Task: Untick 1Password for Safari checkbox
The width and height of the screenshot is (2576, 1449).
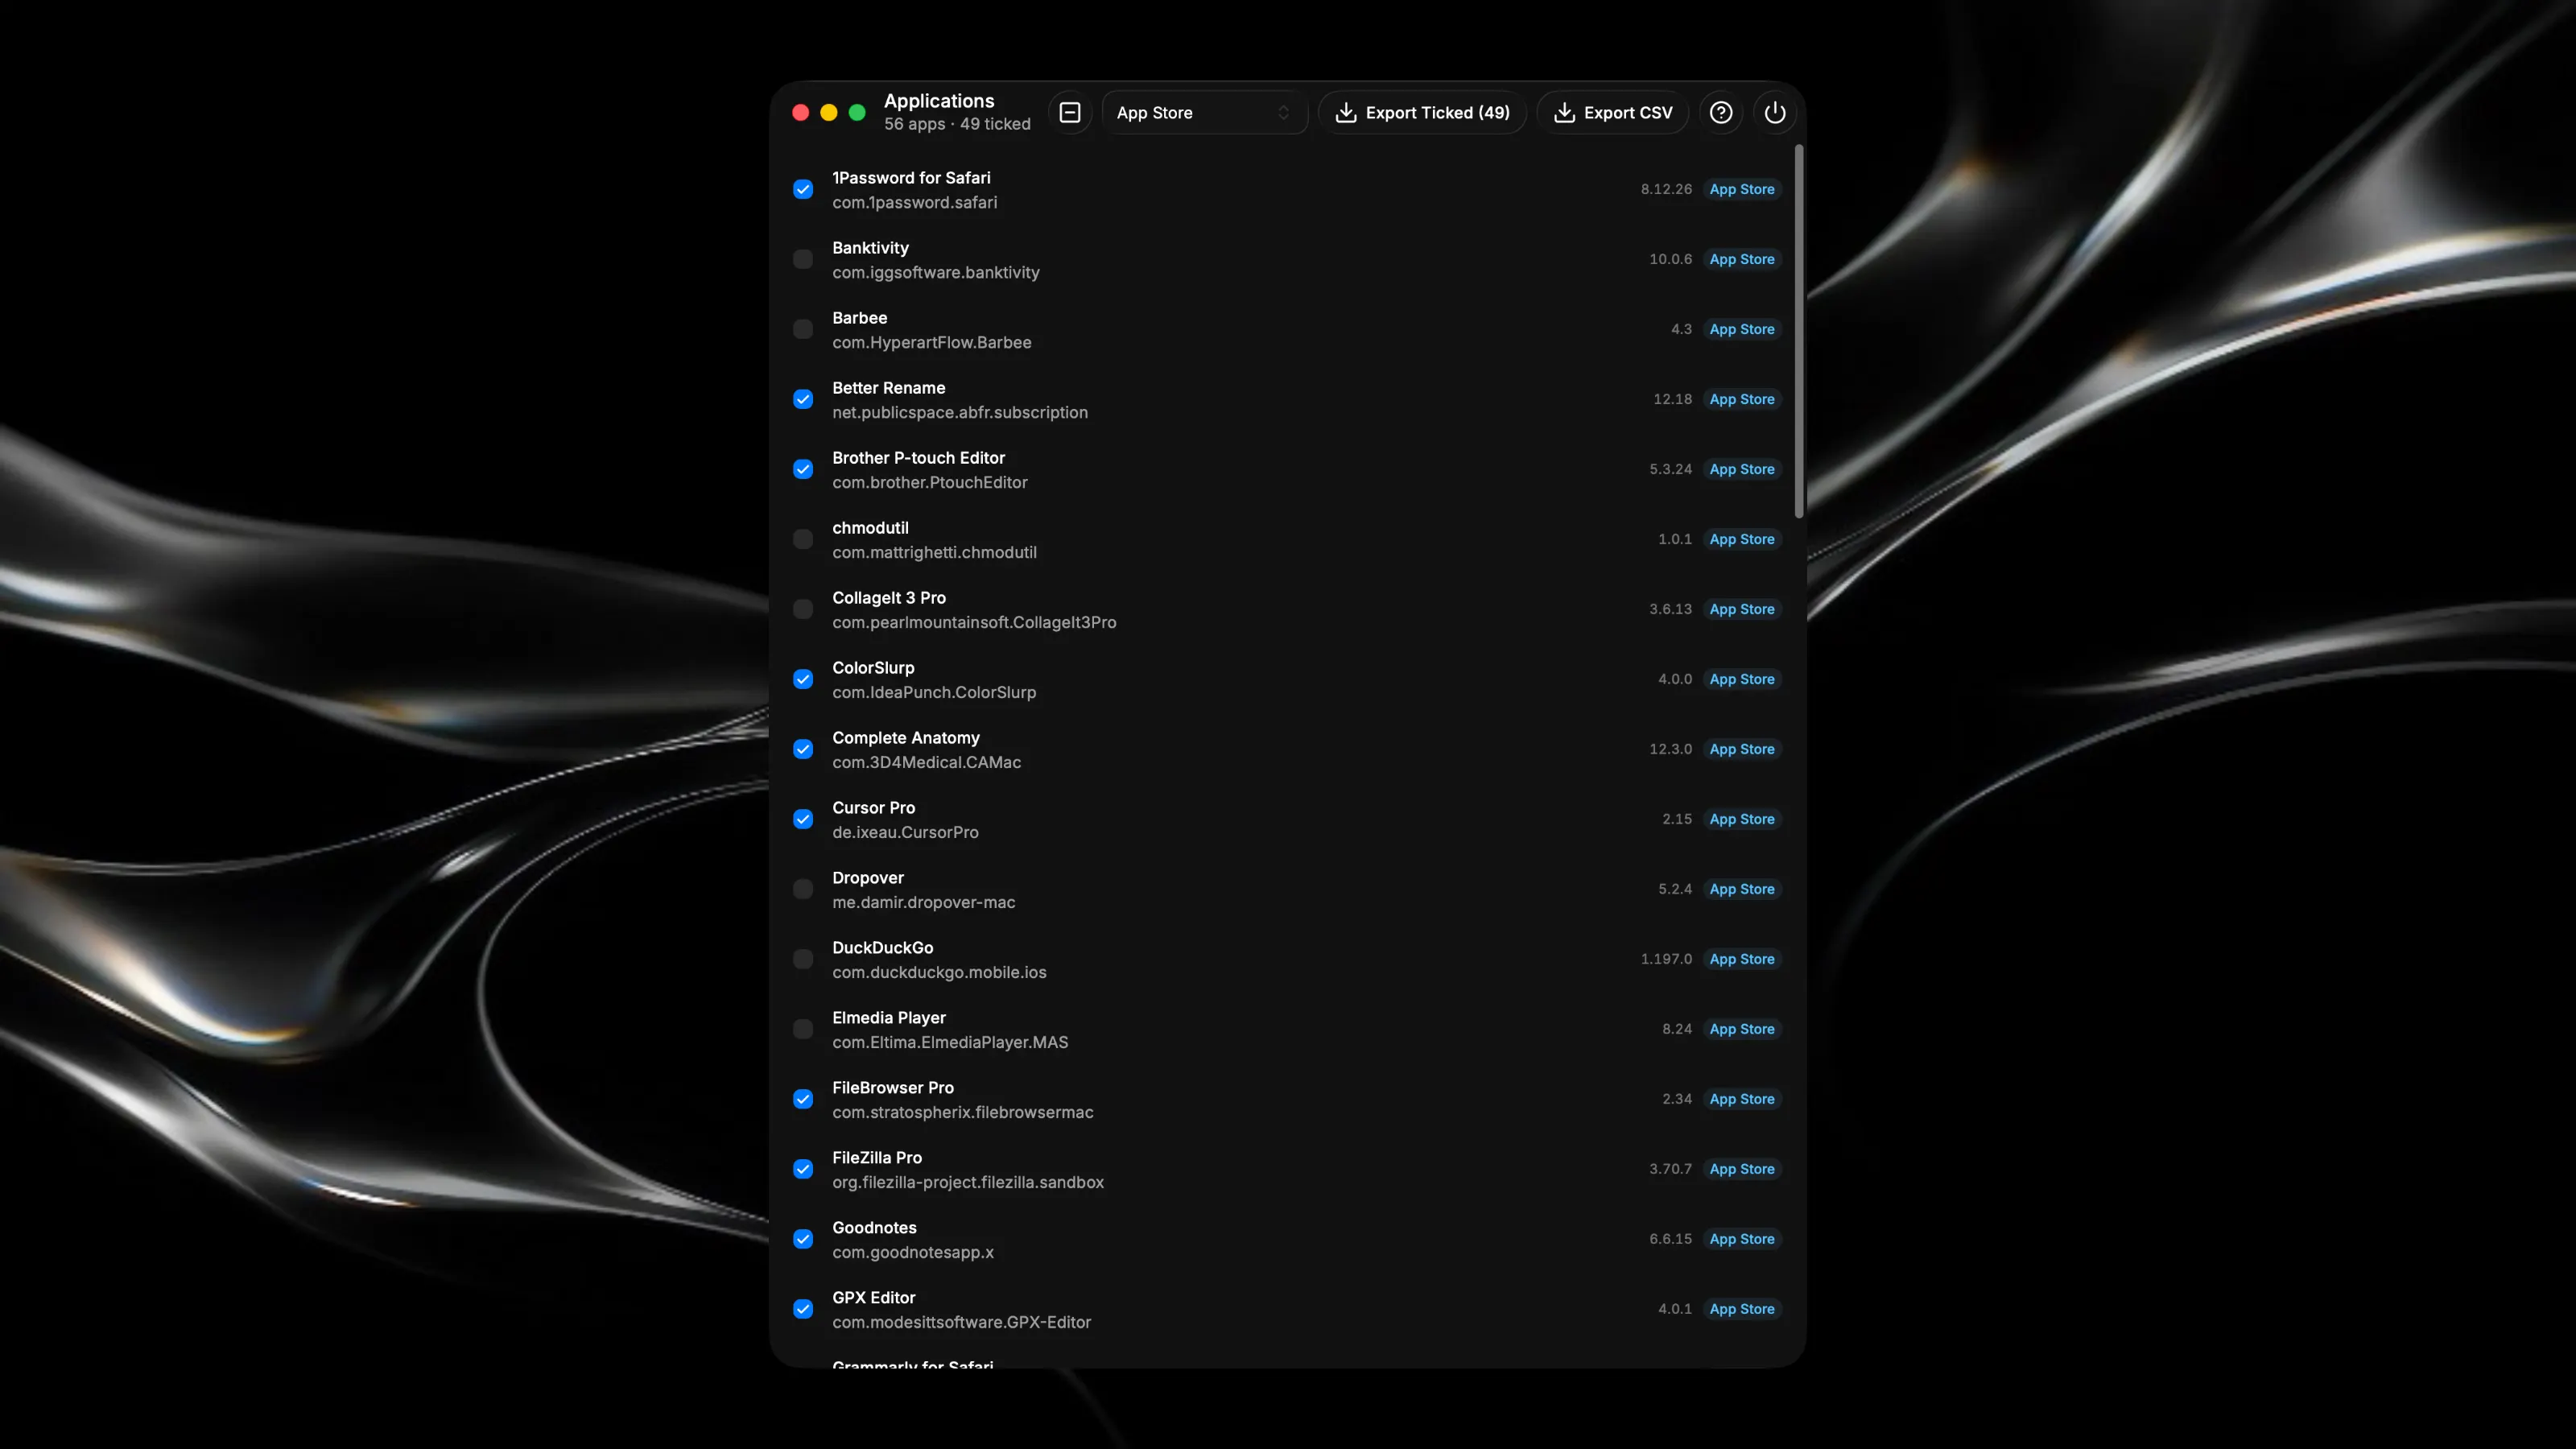Action: 803,189
